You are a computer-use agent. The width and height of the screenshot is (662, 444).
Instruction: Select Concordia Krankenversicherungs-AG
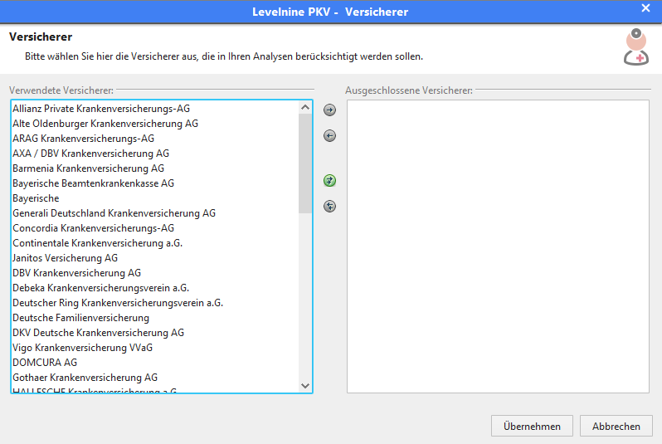click(155, 228)
